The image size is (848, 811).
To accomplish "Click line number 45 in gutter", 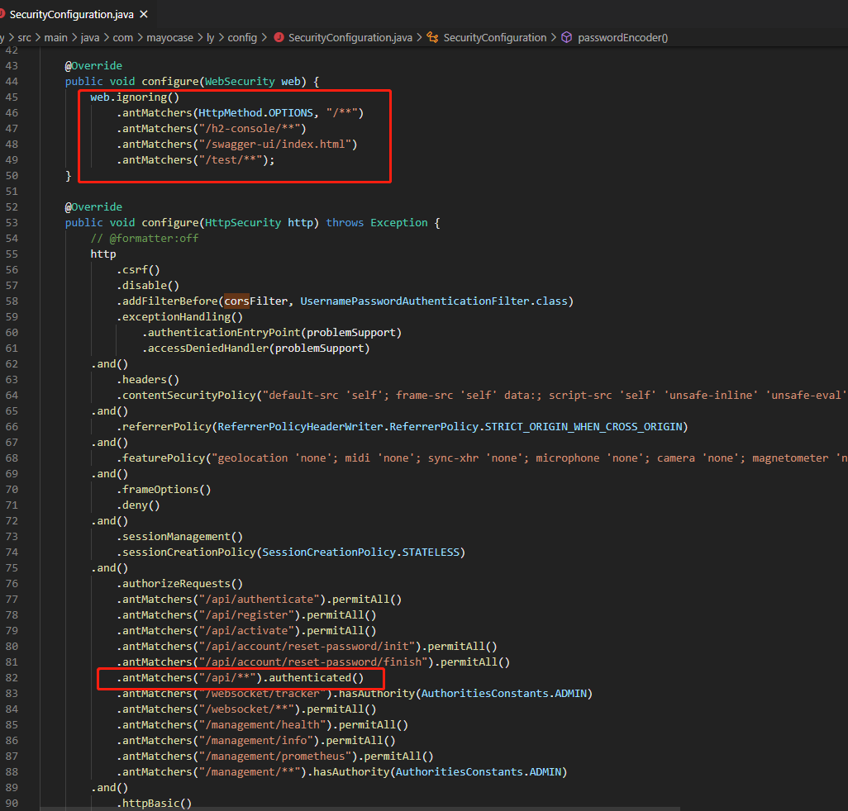I will [12, 97].
